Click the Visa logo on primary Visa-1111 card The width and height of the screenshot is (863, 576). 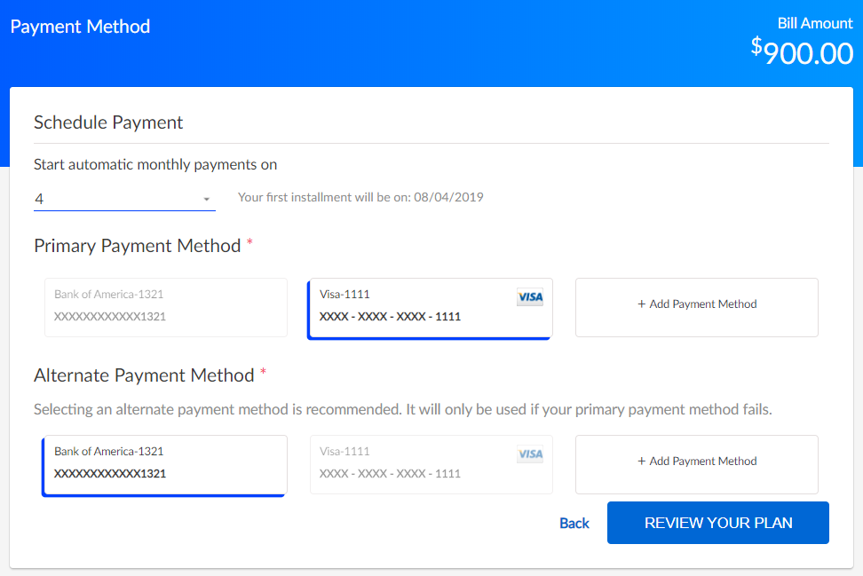point(530,297)
